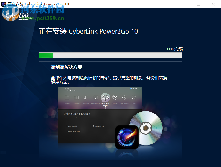Click the Data Disc folder icon in preview
Screen dimensions: 221x167
click(67, 97)
